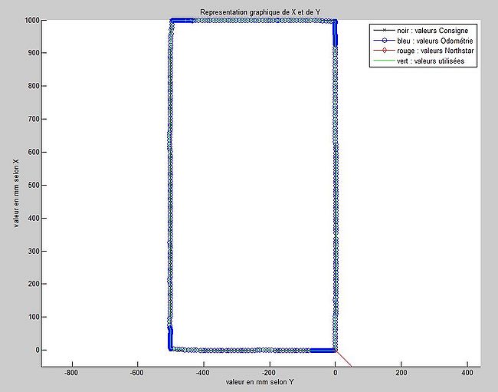
Task: Click the red marker sample in legend
Action: (x=380, y=51)
